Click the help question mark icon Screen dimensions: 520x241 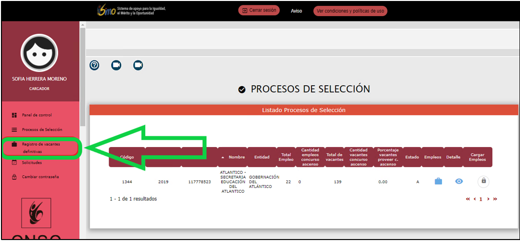pyautogui.click(x=95, y=65)
